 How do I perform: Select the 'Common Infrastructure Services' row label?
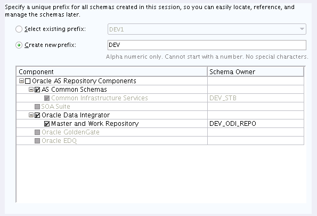tap(100, 98)
